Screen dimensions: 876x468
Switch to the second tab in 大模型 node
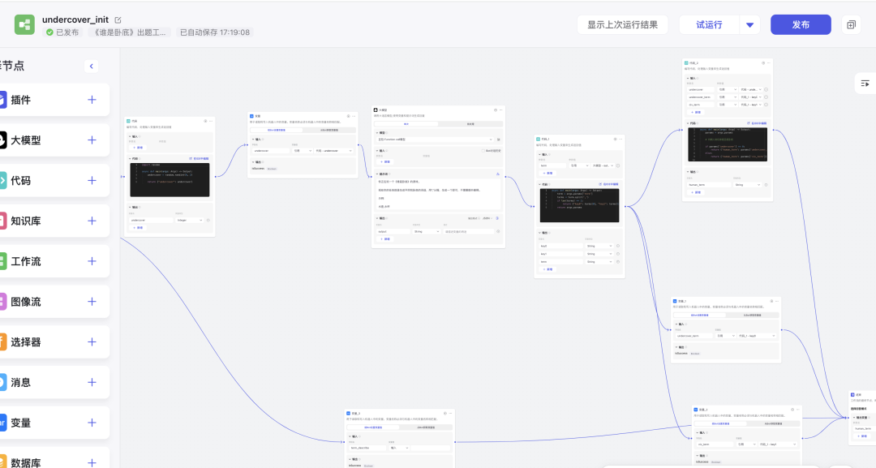[x=470, y=124]
